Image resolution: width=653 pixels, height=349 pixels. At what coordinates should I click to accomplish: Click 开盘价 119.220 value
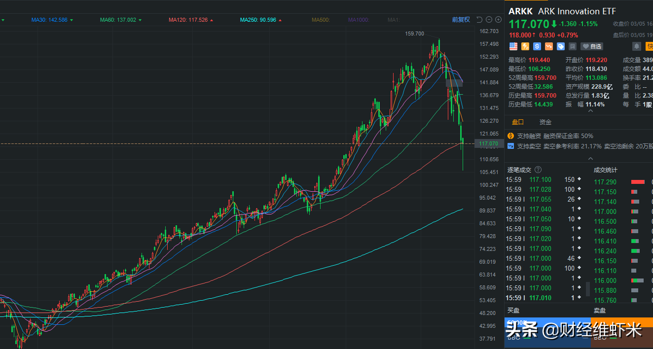coord(596,60)
